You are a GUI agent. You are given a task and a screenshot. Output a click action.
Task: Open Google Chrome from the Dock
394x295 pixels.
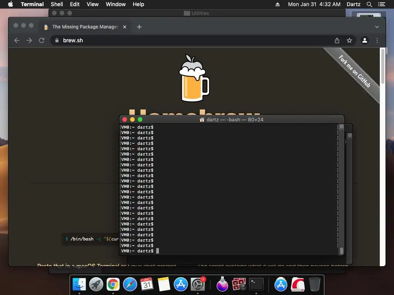113,285
